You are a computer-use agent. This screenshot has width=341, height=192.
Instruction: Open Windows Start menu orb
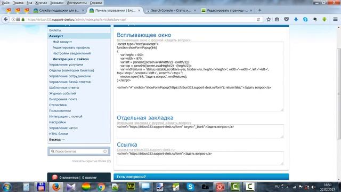click(x=7, y=187)
